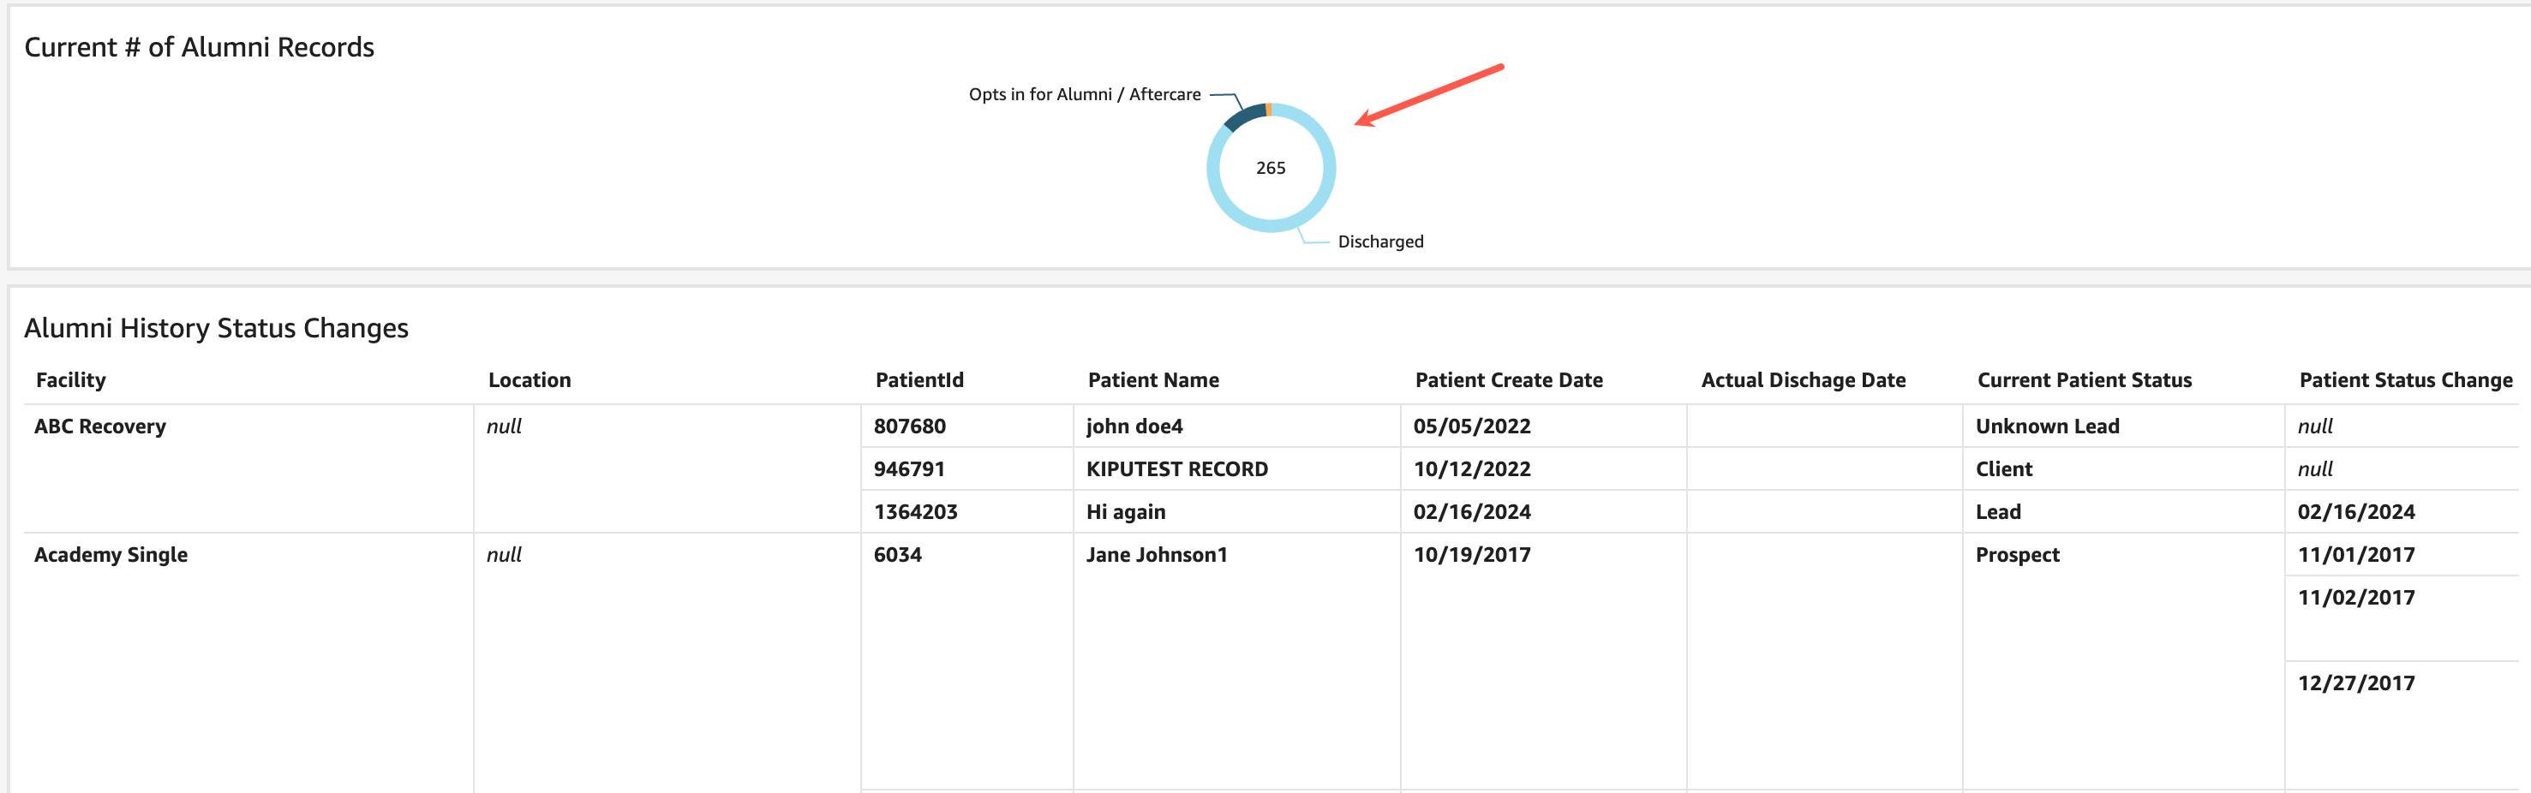Click the Actual Dischage Date header
Image resolution: width=2531 pixels, height=793 pixels.
(1803, 380)
